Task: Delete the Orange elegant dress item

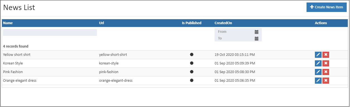Action: pos(326,81)
